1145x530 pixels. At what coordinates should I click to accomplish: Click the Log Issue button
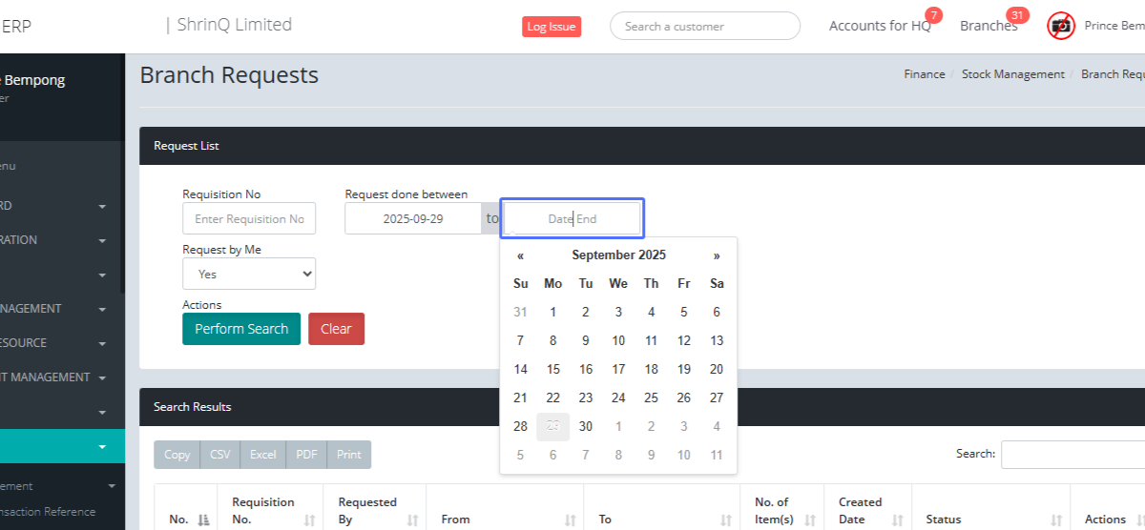click(x=552, y=27)
